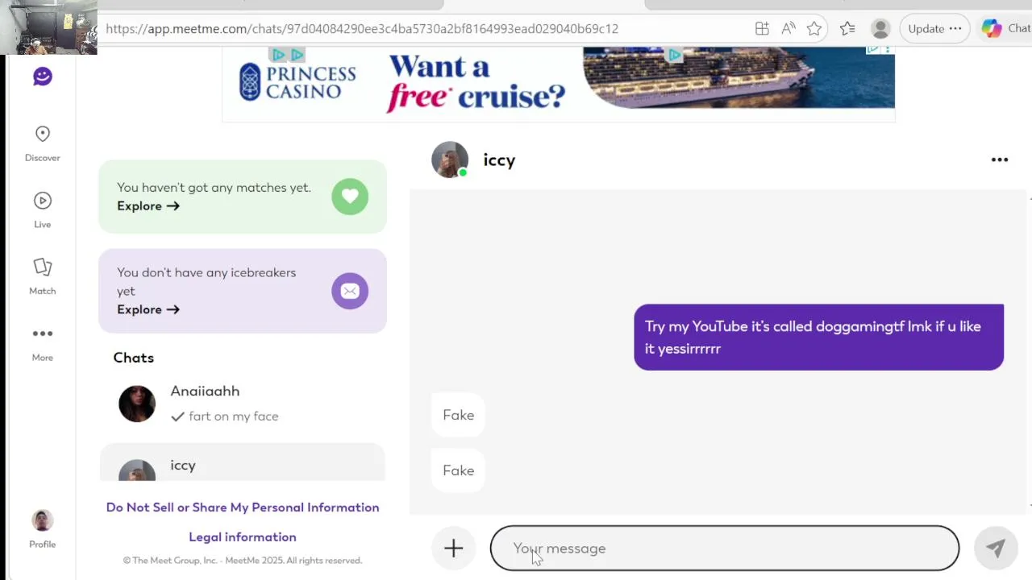
Task: Expand the More sidebar menu
Action: point(43,333)
